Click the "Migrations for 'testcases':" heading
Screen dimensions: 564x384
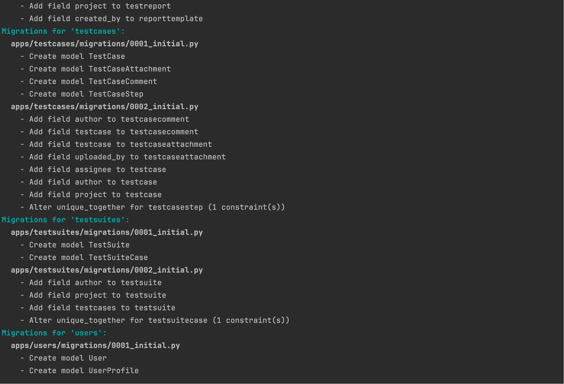point(63,31)
